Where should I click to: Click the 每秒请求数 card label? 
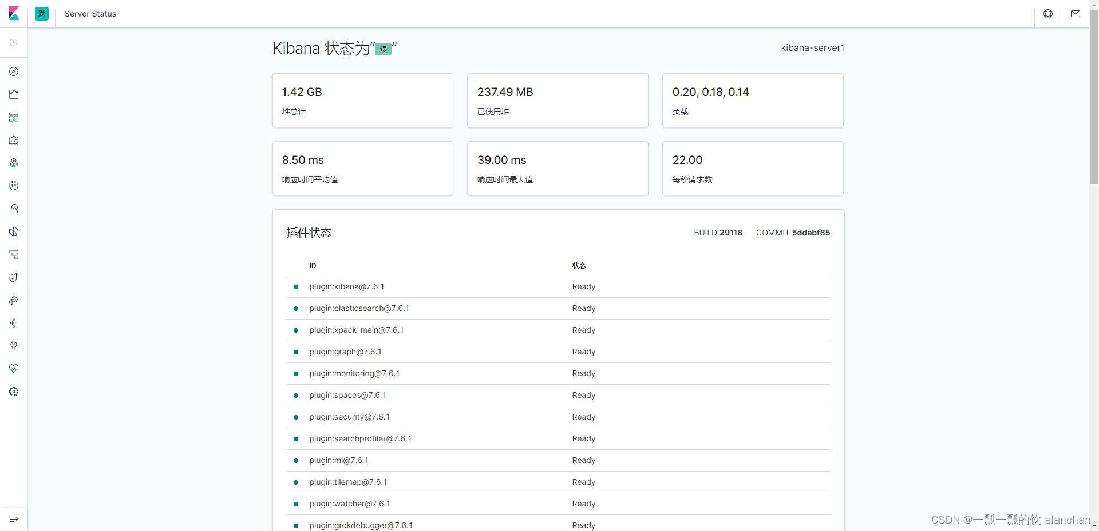coord(692,179)
